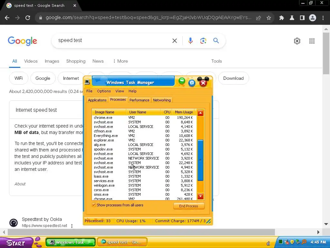Open the Google apps grid
The height and width of the screenshot is (248, 330).
click(x=312, y=41)
